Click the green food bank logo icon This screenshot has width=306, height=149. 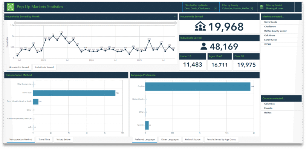(10, 7)
